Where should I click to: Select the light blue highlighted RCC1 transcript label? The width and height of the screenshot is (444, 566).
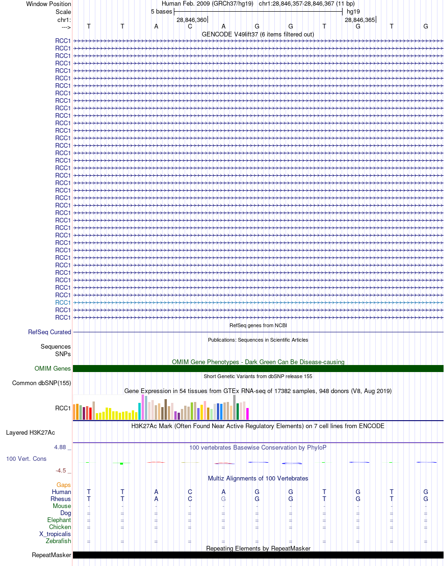pos(63,302)
